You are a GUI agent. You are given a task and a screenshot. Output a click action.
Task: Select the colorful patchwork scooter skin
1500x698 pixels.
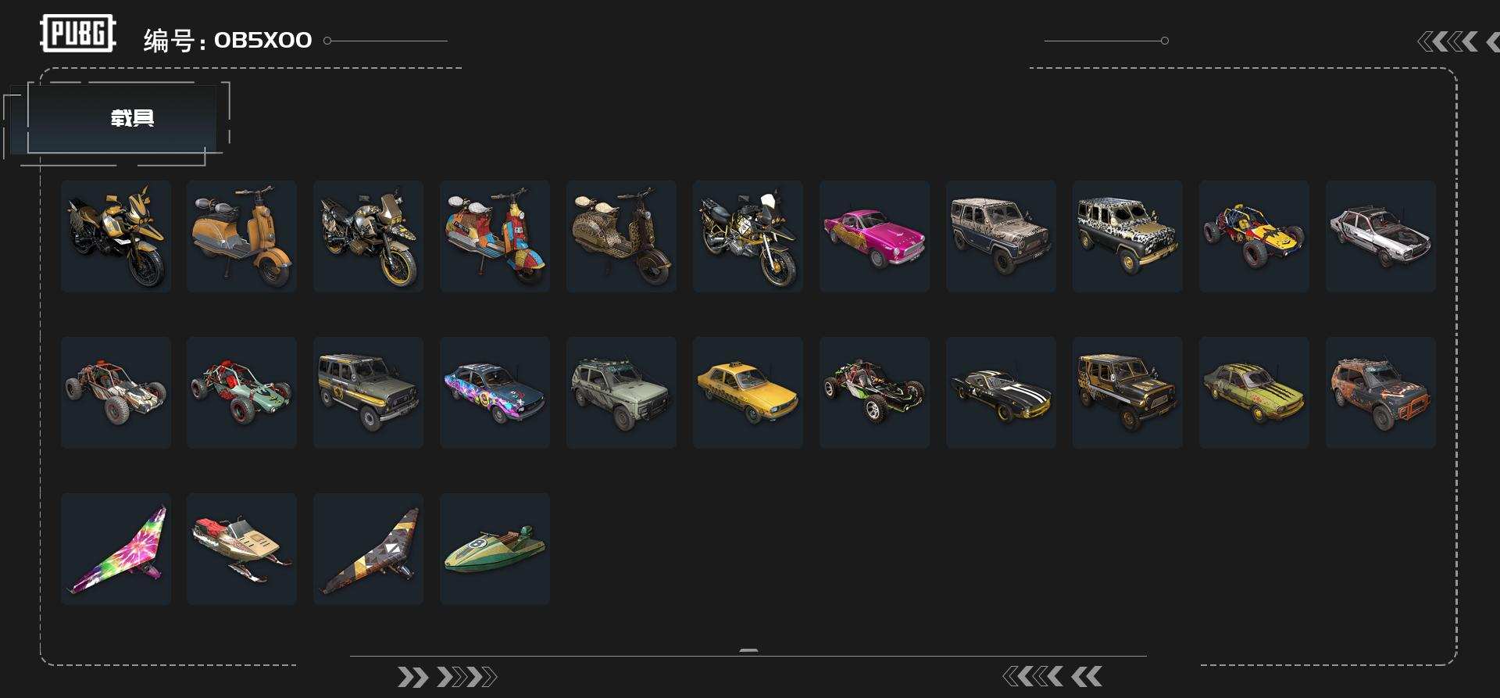pyautogui.click(x=495, y=237)
